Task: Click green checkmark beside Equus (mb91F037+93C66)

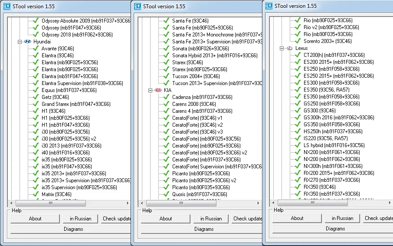Action: coord(36,90)
